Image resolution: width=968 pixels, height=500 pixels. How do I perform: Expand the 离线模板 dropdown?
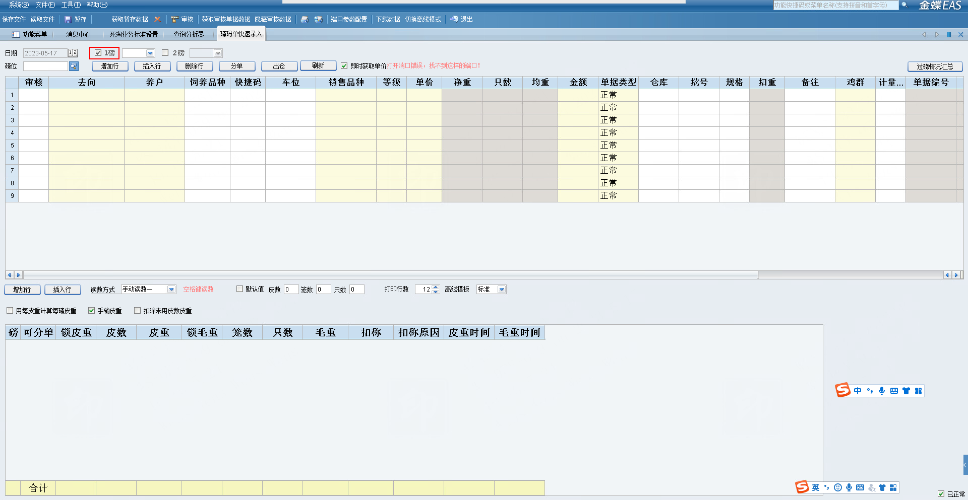pyautogui.click(x=502, y=290)
